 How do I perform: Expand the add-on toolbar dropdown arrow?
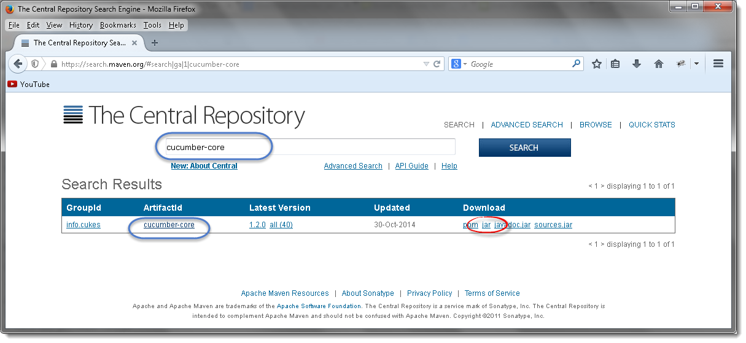696,64
